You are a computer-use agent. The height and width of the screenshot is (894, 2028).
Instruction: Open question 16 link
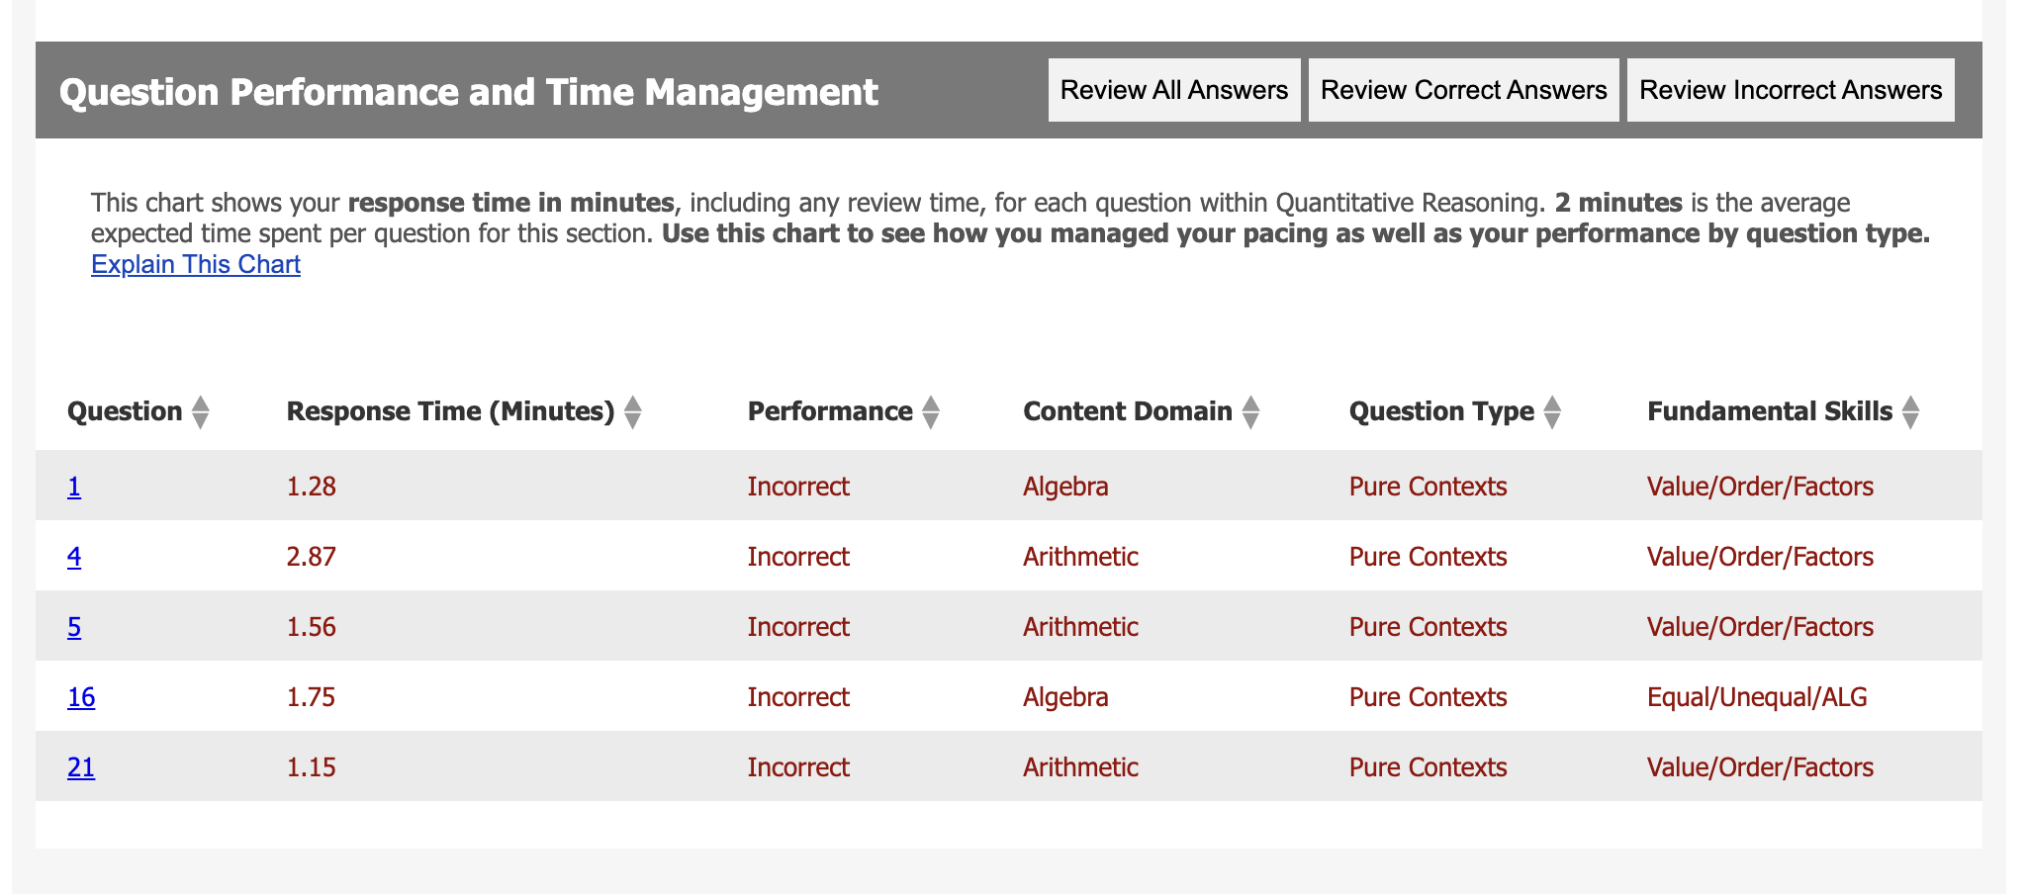[x=81, y=697]
